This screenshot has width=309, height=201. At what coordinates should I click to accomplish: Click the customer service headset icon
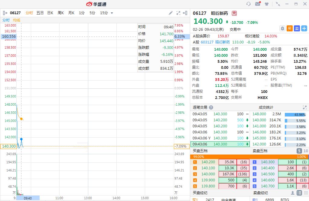[249, 4]
